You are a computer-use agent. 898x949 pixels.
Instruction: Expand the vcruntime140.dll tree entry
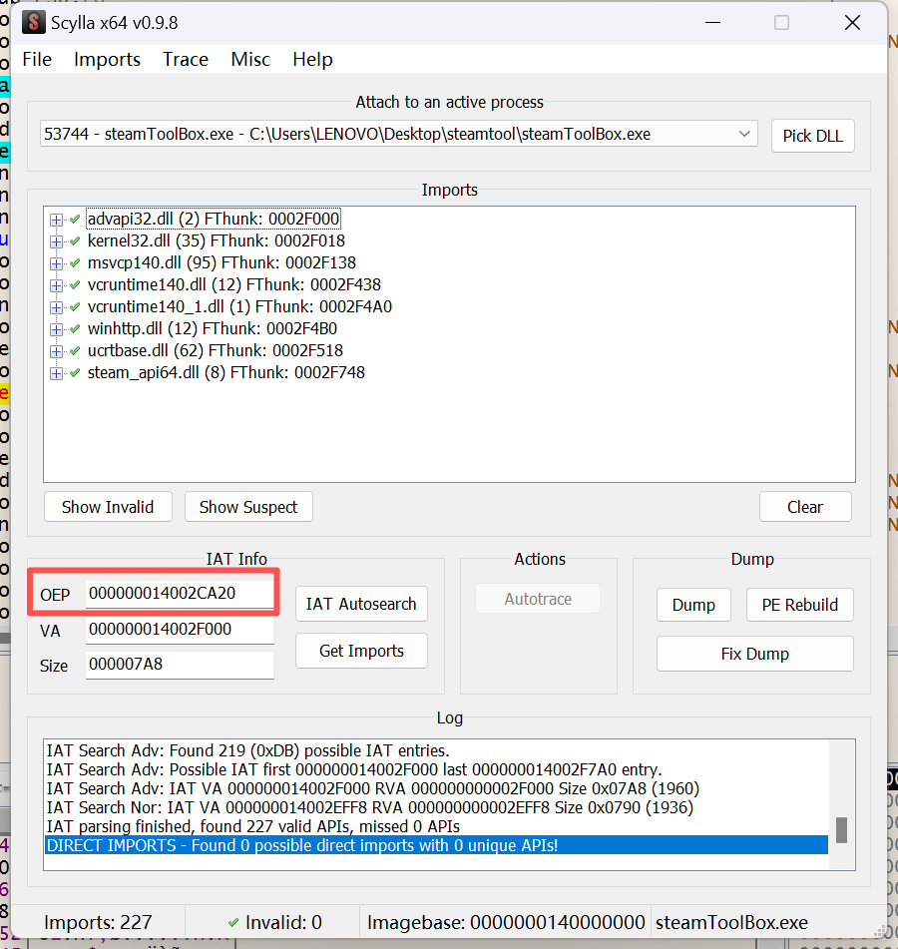pyautogui.click(x=56, y=285)
